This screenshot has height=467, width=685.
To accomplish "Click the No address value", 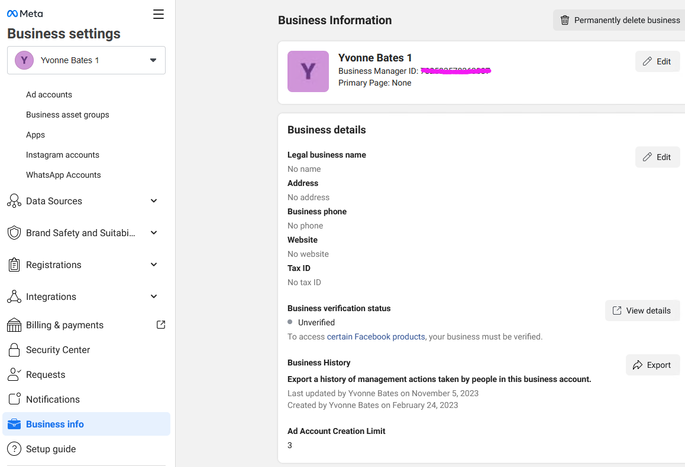I will pos(308,197).
